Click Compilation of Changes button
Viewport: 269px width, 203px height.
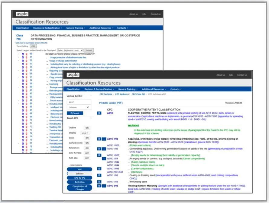pyautogui.click(x=79, y=188)
